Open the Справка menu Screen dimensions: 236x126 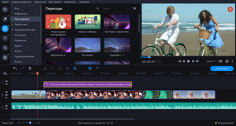(84, 2)
